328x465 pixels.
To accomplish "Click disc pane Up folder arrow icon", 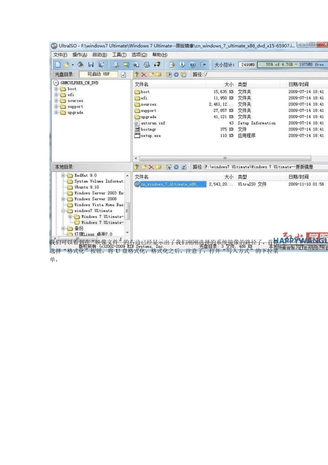I will (136, 74).
